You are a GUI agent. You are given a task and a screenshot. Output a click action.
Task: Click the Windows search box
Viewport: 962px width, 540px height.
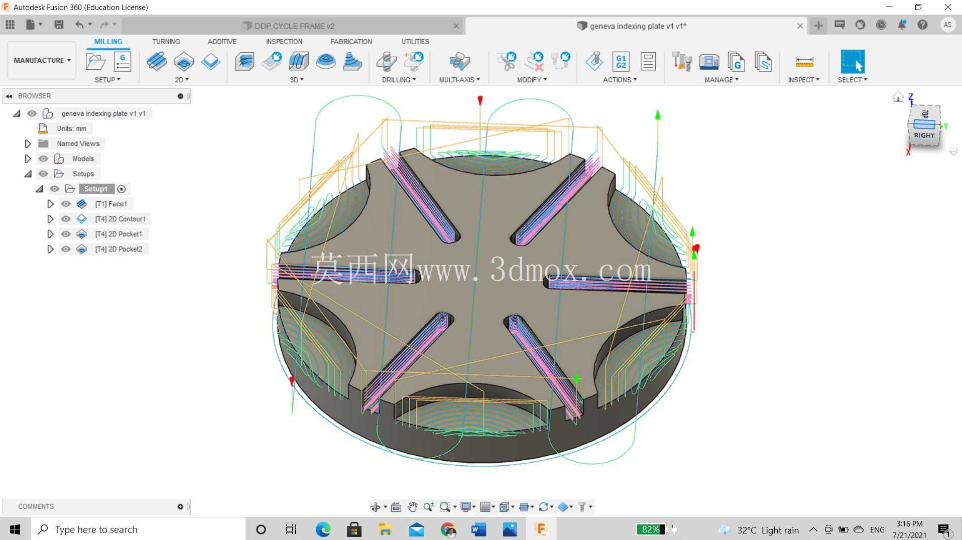139,529
